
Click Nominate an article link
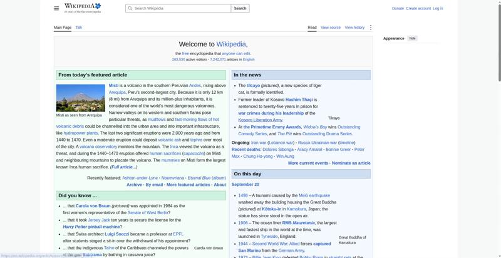click(351, 163)
